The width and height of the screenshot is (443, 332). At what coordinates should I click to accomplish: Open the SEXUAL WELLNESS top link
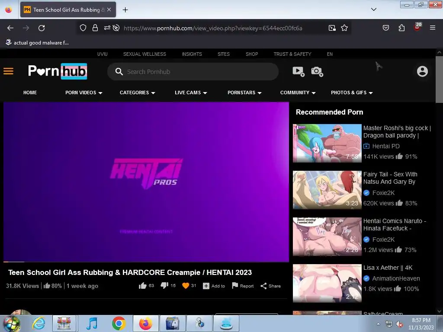pos(144,54)
